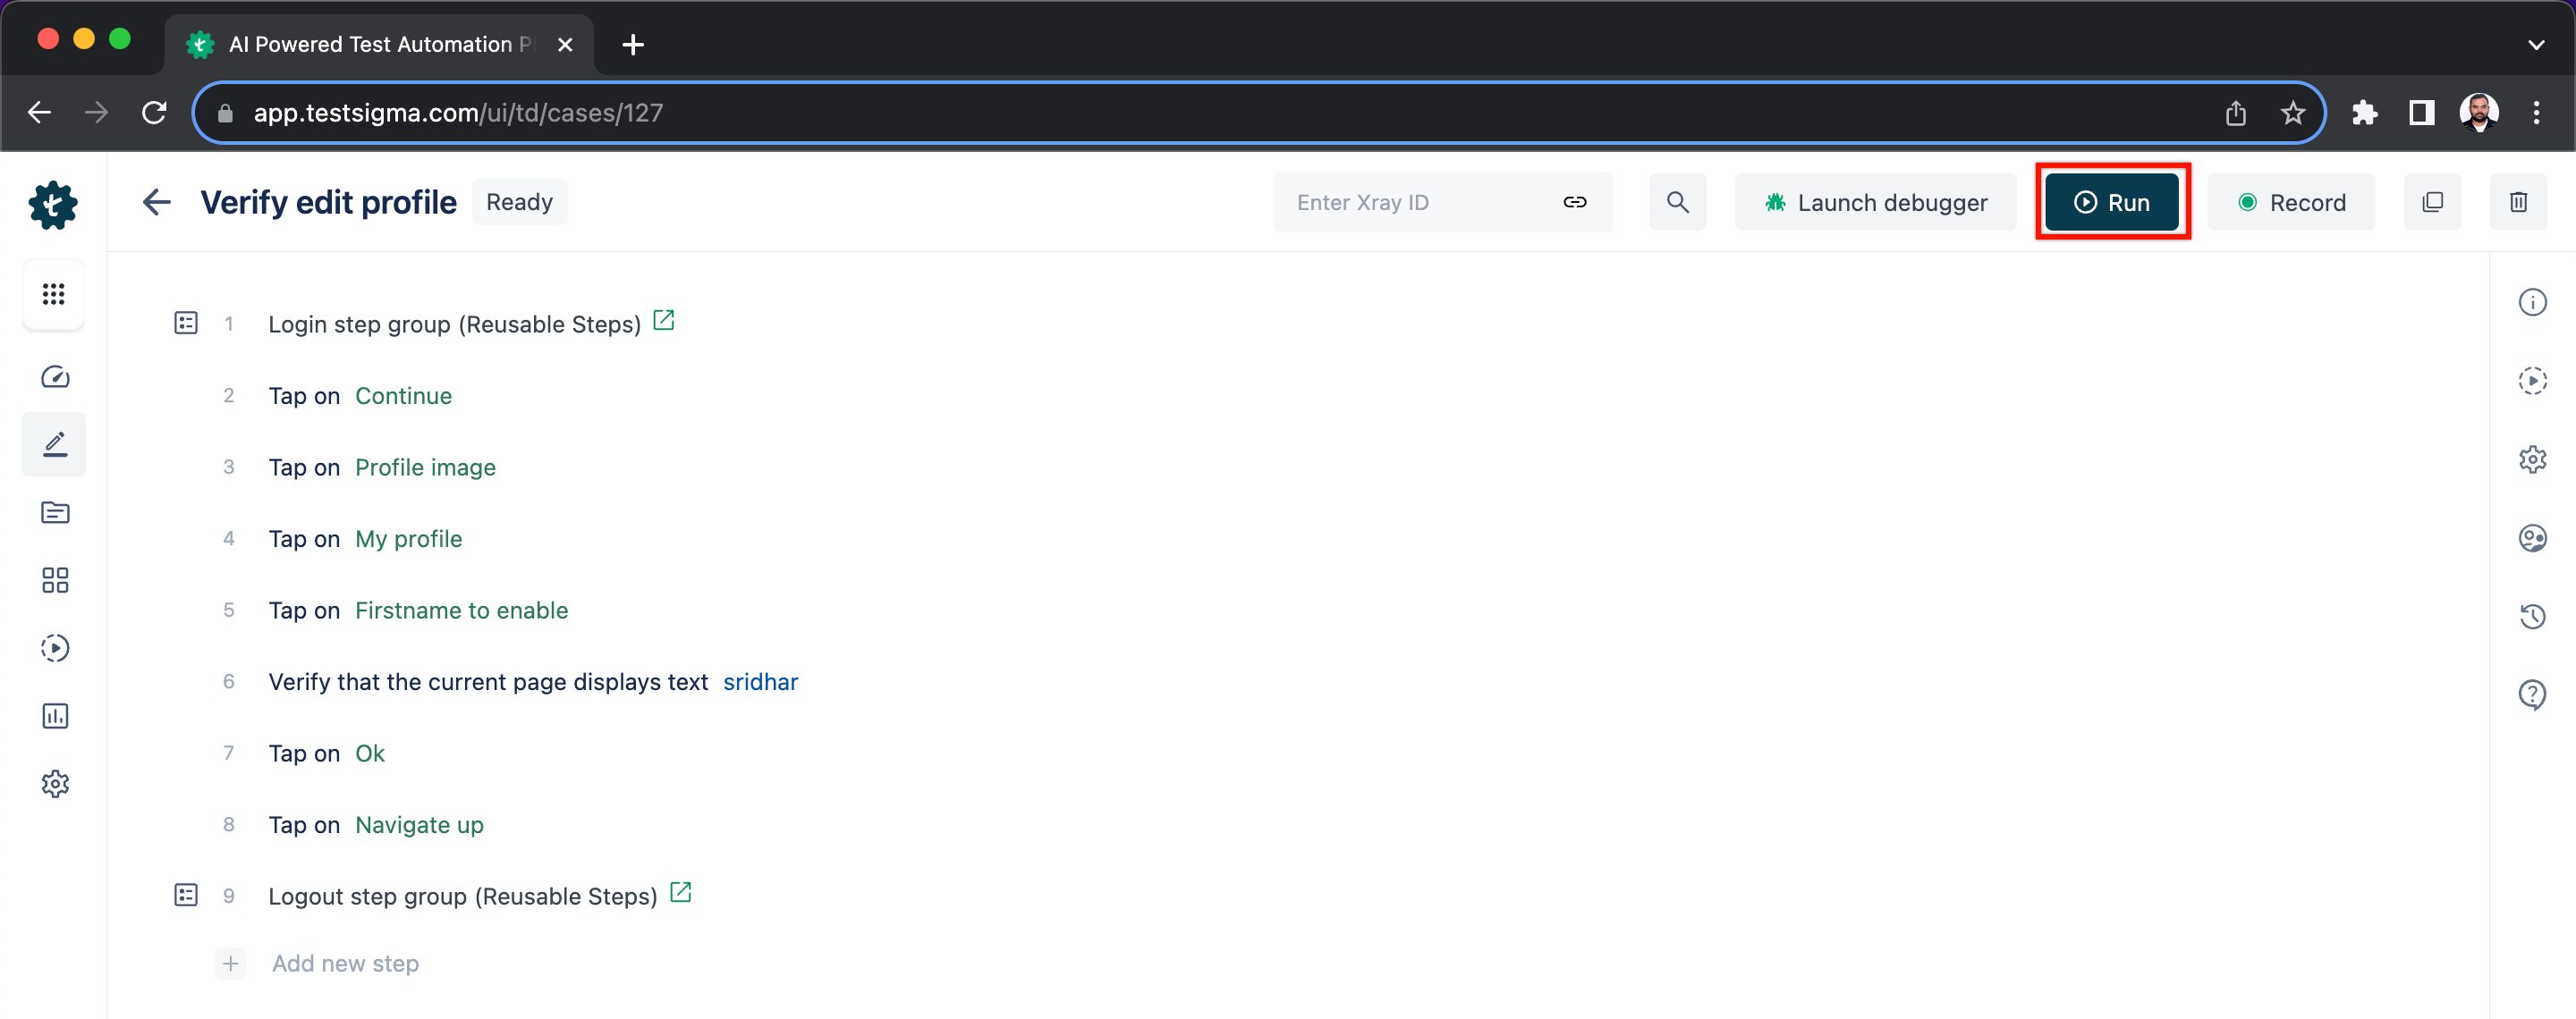
Task: Click the grid/apps icon in left sidebar
Action: (x=55, y=294)
